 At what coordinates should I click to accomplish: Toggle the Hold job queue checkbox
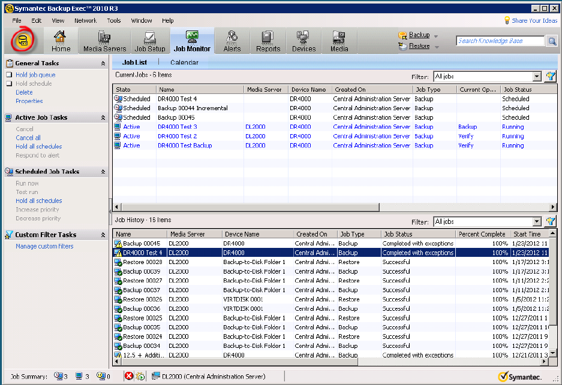point(9,75)
